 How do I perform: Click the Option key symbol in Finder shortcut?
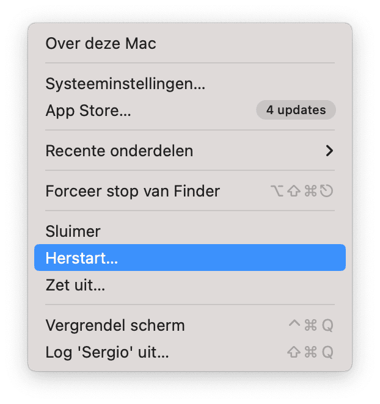click(277, 191)
